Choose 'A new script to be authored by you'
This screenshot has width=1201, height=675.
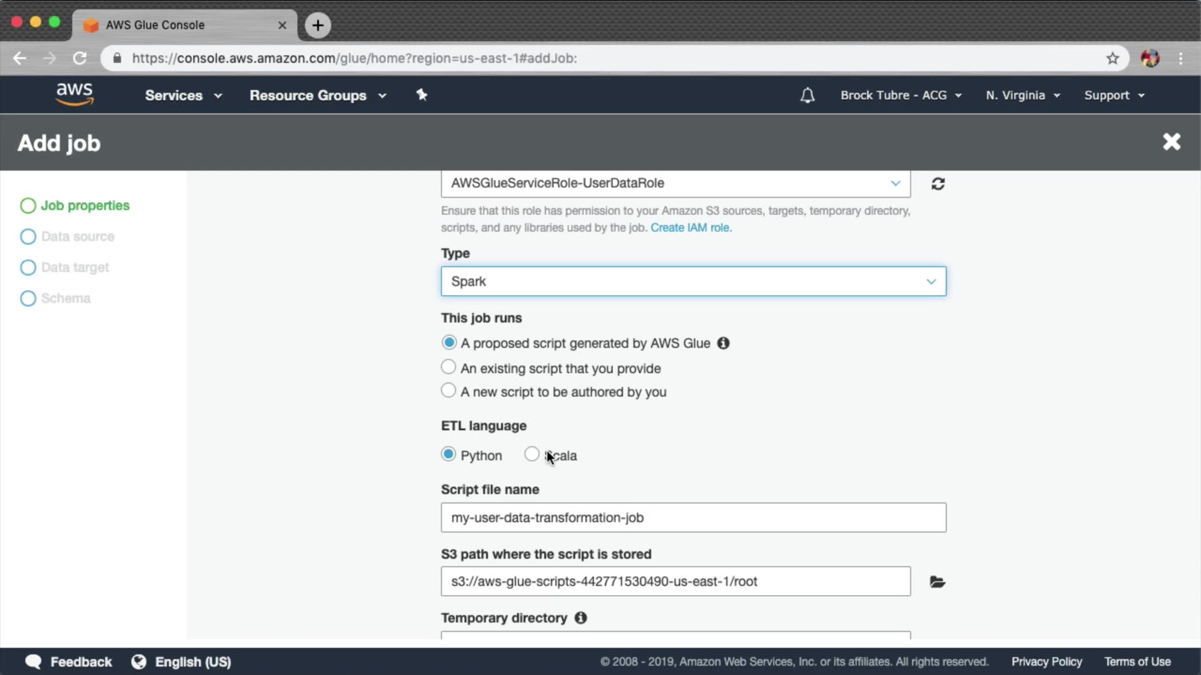click(448, 391)
